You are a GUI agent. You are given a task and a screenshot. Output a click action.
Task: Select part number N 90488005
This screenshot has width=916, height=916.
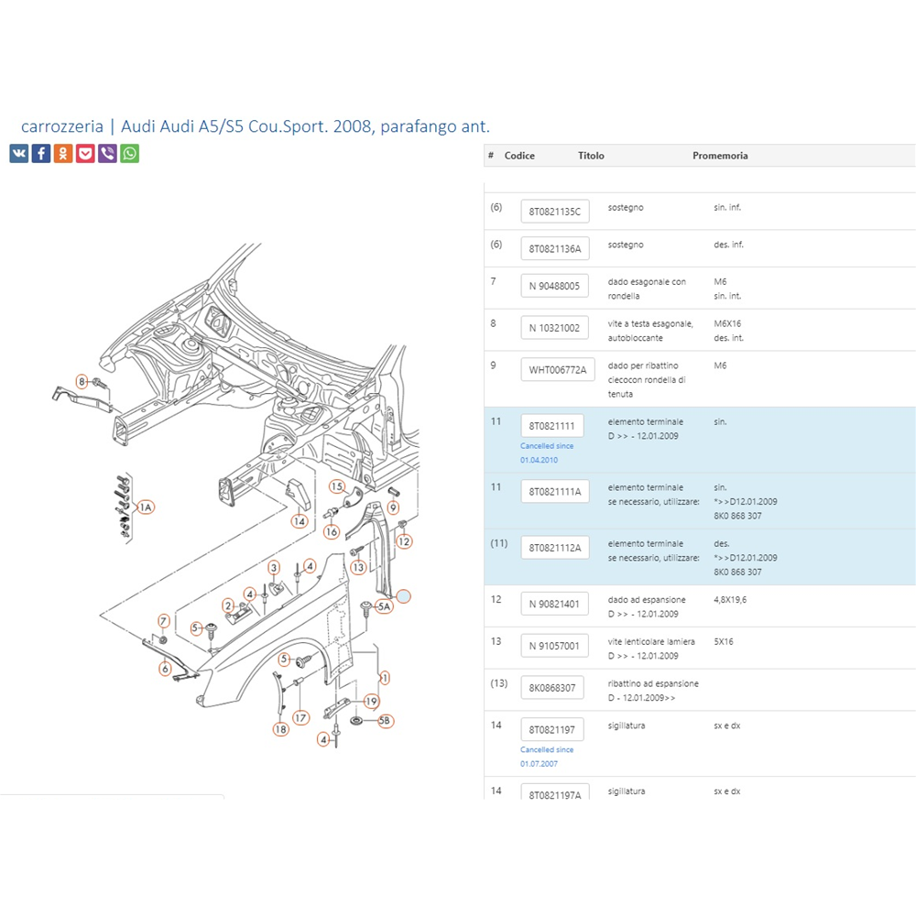(554, 286)
